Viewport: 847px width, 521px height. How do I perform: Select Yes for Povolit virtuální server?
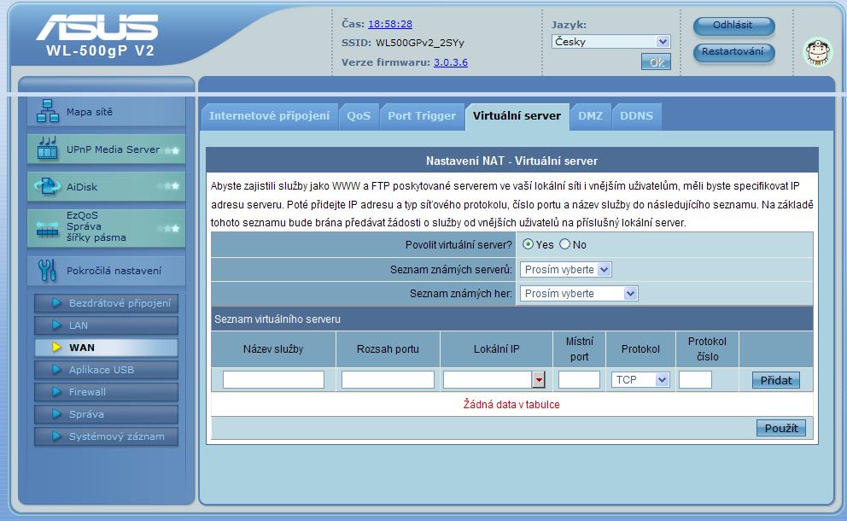(x=528, y=244)
